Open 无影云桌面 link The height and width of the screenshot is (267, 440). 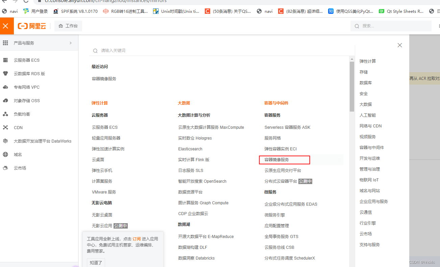click(x=102, y=215)
